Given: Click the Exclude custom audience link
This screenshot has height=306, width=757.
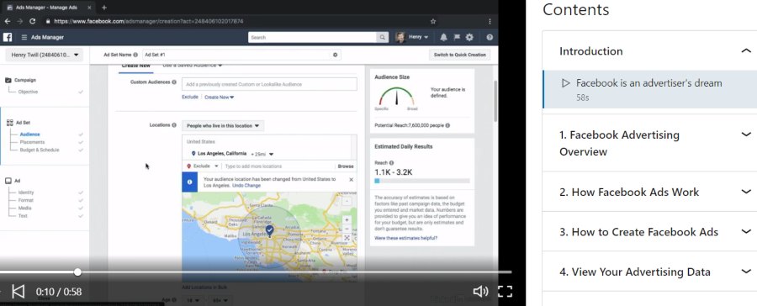Looking at the screenshot, I should click(190, 97).
